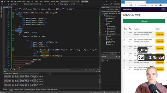Expand the Program.cs node in Solution Explorer

coord(104,44)
